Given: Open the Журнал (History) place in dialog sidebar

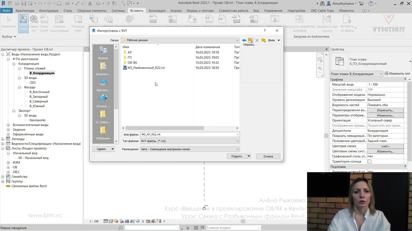Looking at the screenshot, I should pos(103,53).
